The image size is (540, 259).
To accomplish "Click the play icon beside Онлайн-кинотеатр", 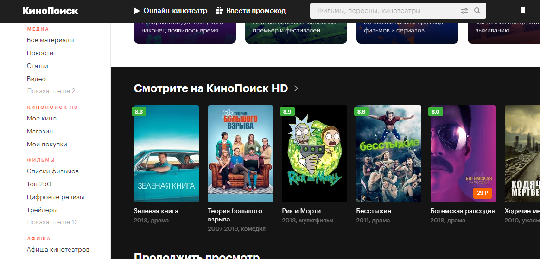I will [137, 11].
